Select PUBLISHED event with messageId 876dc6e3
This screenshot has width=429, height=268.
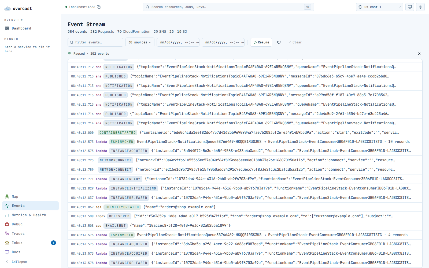point(245,76)
